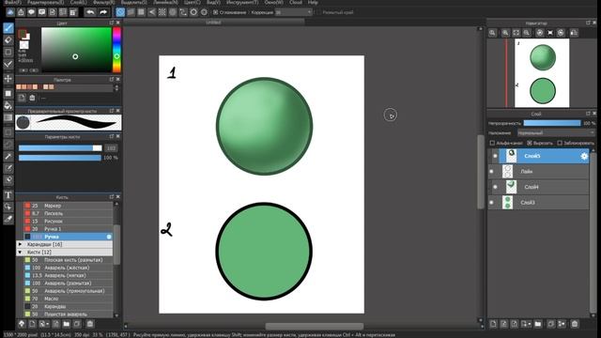
Task: Toggle the Размытый край checkbox
Action: click(x=318, y=12)
